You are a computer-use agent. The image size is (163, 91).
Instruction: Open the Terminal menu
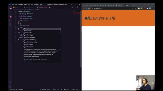(x=36, y=4)
